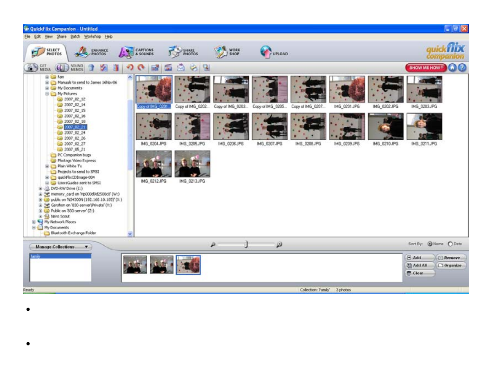Viewport: 488px width, 390px height.
Task: Click the Organize button
Action: click(x=451, y=266)
